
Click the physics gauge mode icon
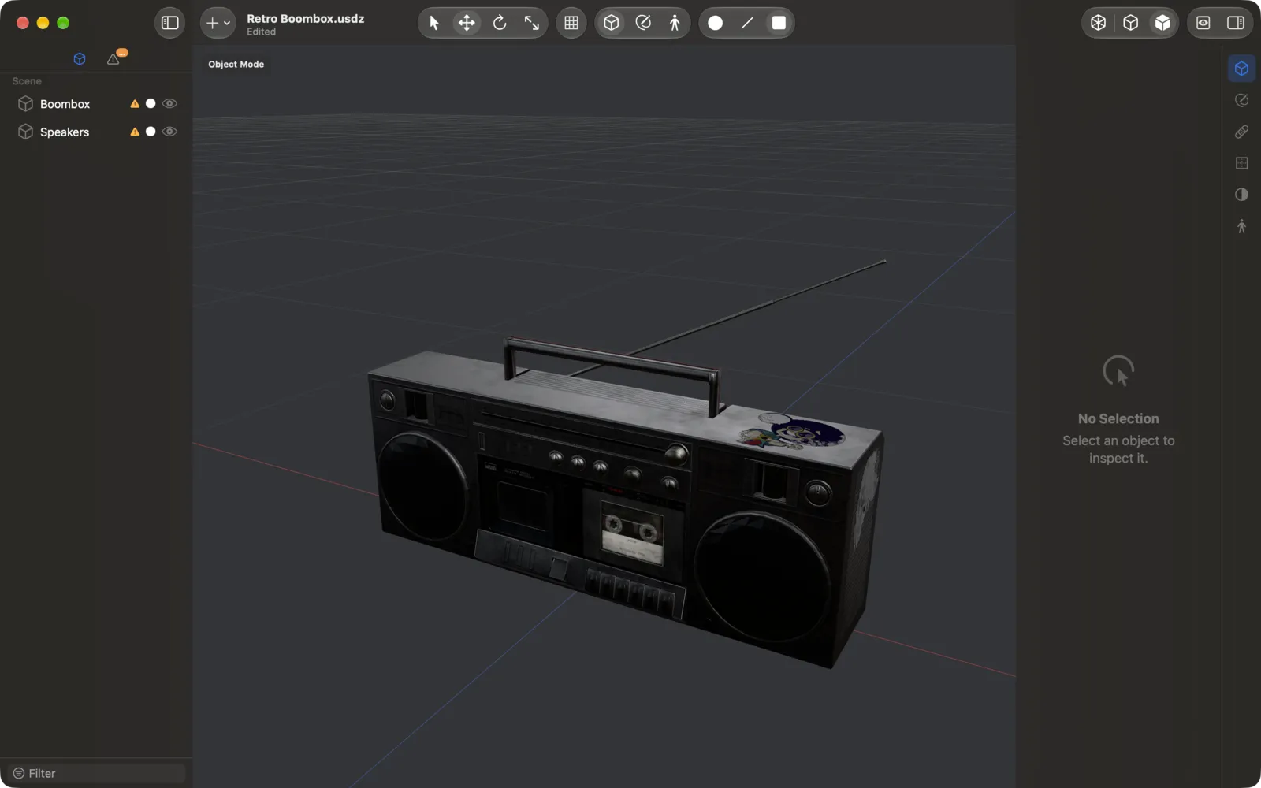click(643, 23)
